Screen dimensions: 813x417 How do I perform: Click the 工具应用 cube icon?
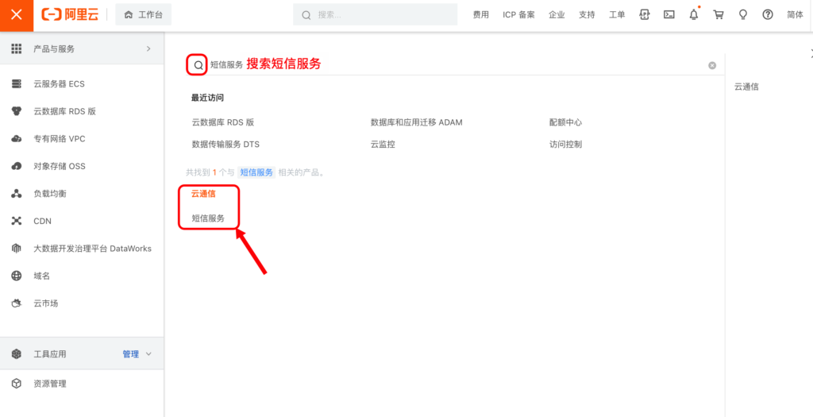coord(17,354)
